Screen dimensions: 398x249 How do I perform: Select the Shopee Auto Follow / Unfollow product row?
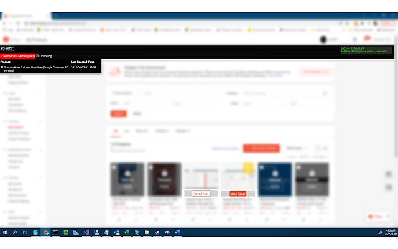50,69
